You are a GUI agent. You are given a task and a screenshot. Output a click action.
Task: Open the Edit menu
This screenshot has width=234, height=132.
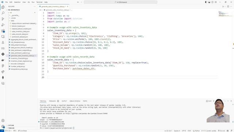pyautogui.click(x=11, y=2)
